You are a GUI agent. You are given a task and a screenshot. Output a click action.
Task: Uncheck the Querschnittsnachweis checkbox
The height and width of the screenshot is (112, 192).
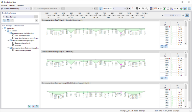(x=13, y=43)
